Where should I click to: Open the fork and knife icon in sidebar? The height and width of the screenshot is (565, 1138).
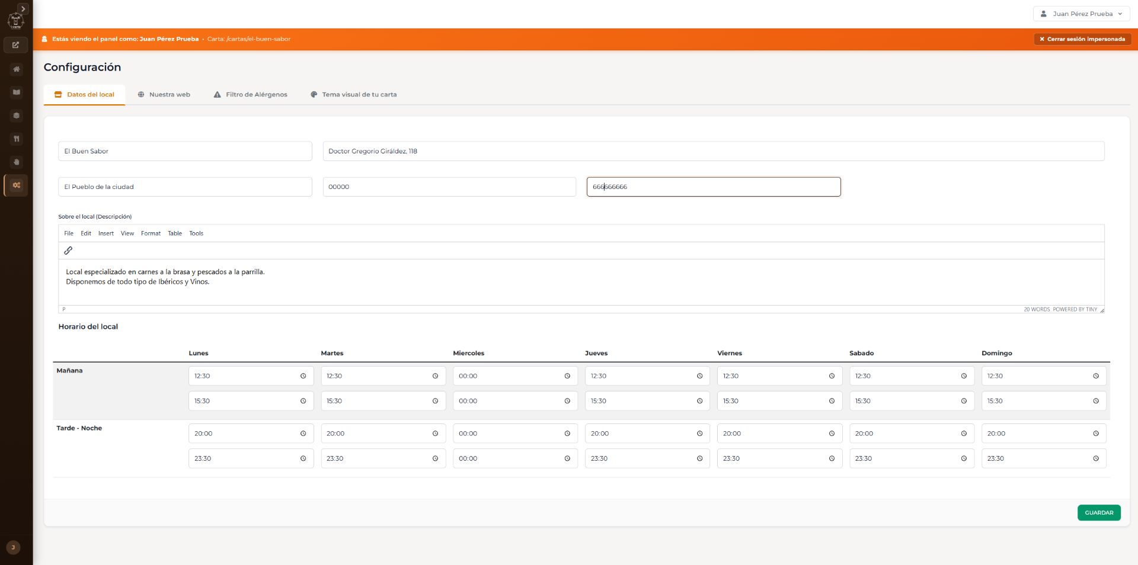point(16,139)
